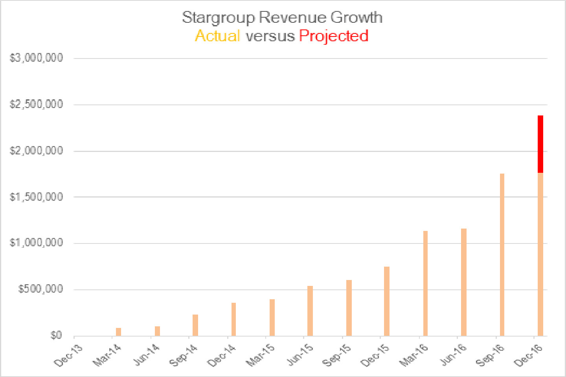Click the Sep-16 revenue bar

tap(502, 254)
